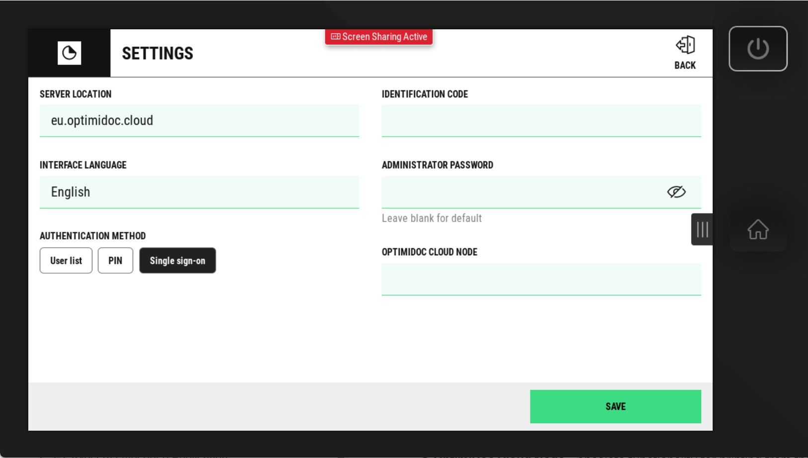
Task: Click the 'Leave blank for default' hint
Action: pos(432,219)
